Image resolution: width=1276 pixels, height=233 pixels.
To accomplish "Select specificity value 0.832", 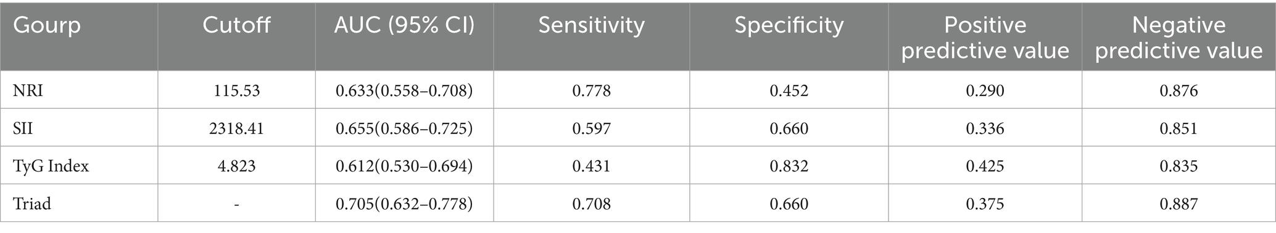I will coord(789,166).
